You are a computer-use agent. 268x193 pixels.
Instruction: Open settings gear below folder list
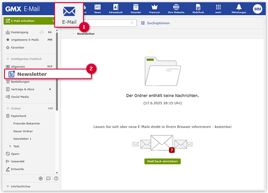tap(41, 178)
